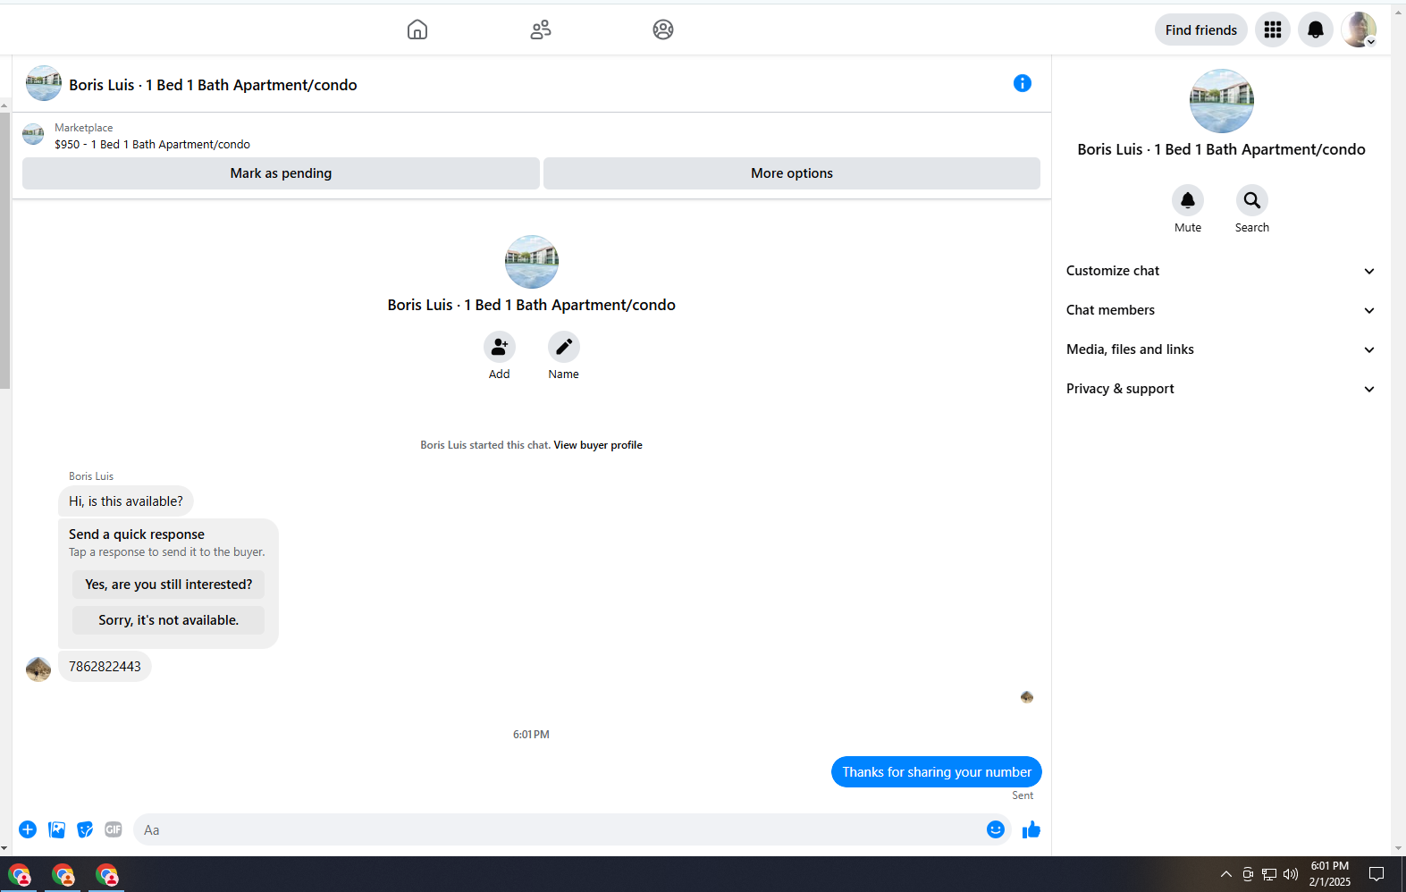Click 'Thanks for sharing your number' message
Screen dimensions: 1406x892
937,772
